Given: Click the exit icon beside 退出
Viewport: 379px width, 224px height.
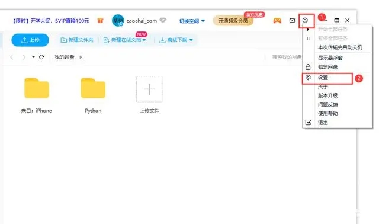Looking at the screenshot, I should (308, 123).
